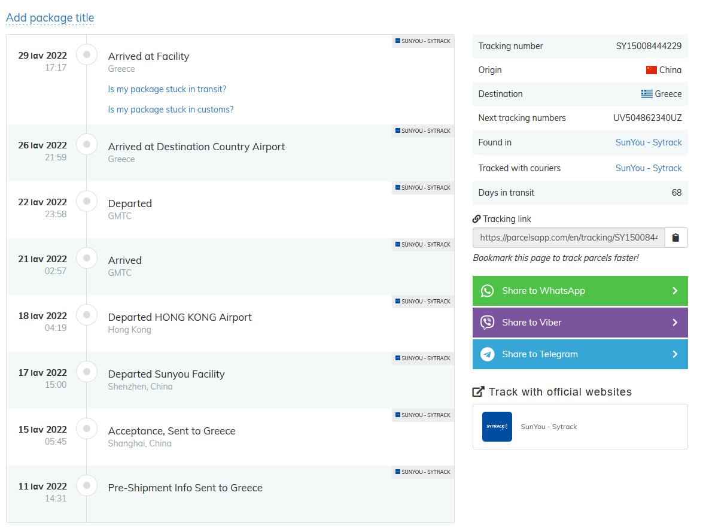Screen dimensions: 703x532
Task: Click Days in transit value 68
Action: (x=677, y=193)
